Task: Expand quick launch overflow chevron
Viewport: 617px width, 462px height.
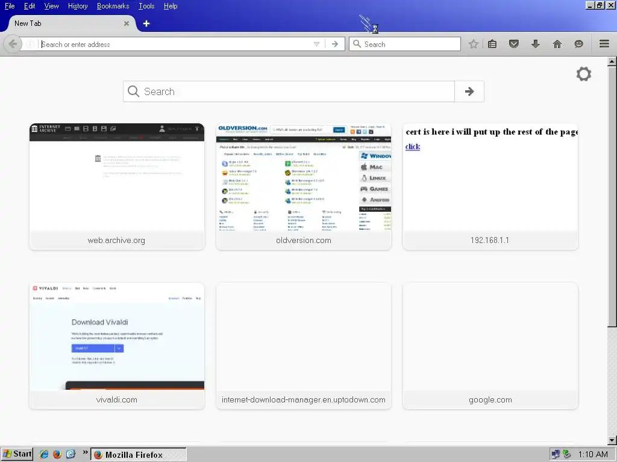Action: (85, 452)
